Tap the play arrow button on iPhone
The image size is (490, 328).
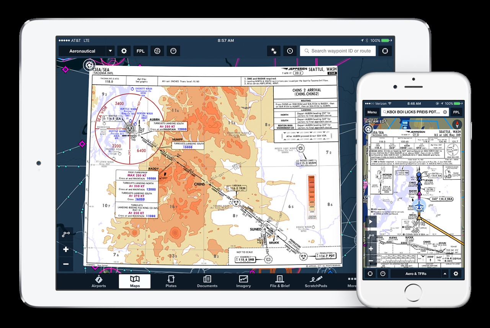coord(371,222)
